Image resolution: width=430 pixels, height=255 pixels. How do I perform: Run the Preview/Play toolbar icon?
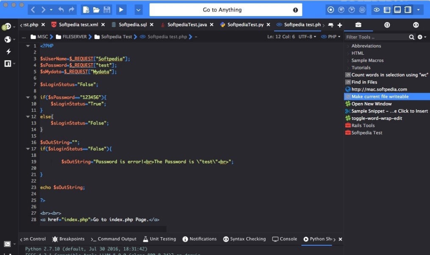click(x=121, y=9)
